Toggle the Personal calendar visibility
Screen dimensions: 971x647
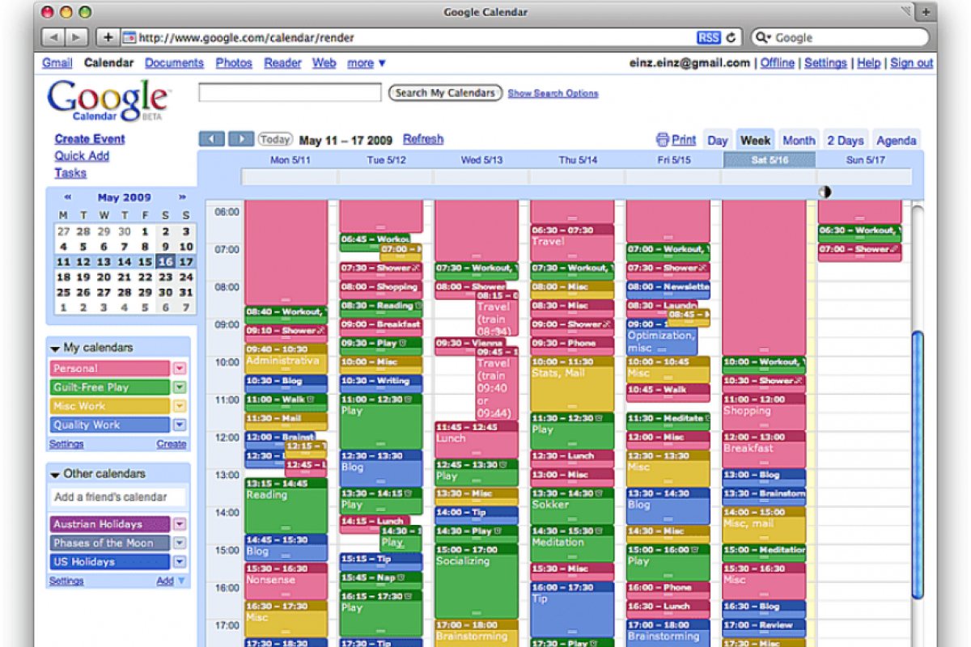(x=110, y=368)
